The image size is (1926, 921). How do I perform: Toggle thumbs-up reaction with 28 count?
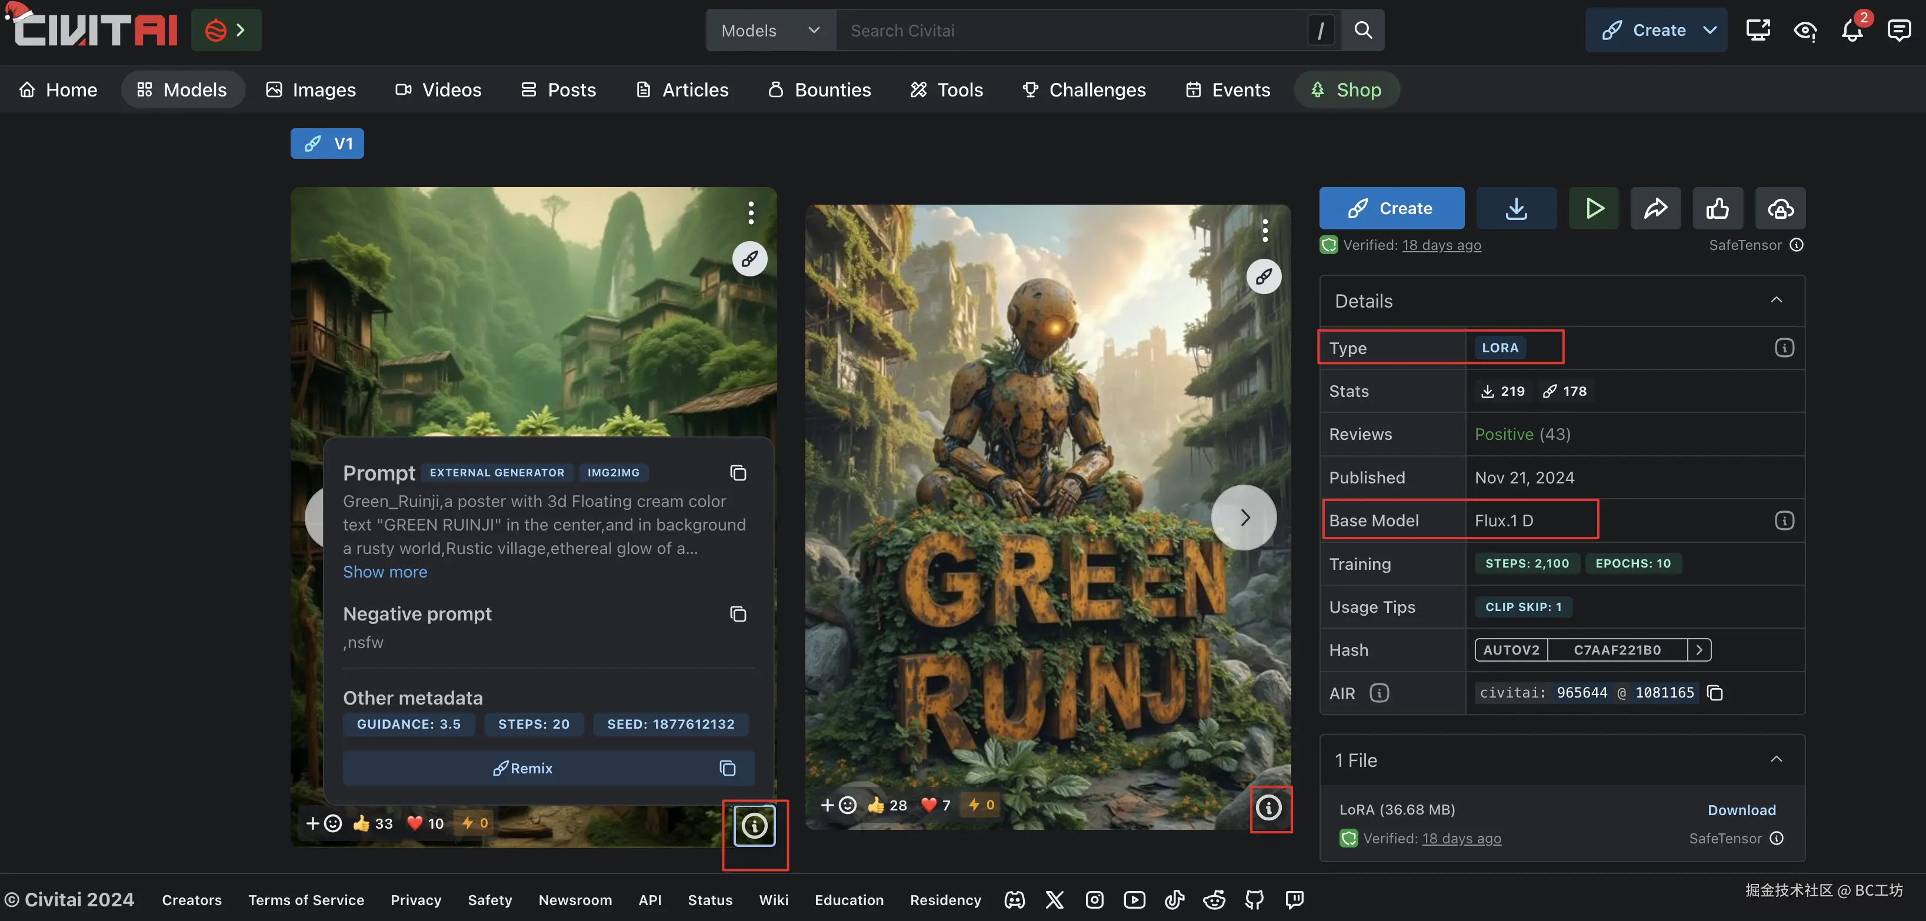[887, 805]
